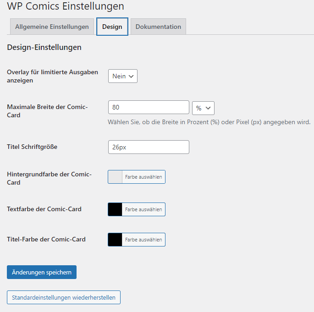The image size is (314, 312).
Task: Click Farbe auswählen for Titel-Farbe
Action: (x=143, y=240)
